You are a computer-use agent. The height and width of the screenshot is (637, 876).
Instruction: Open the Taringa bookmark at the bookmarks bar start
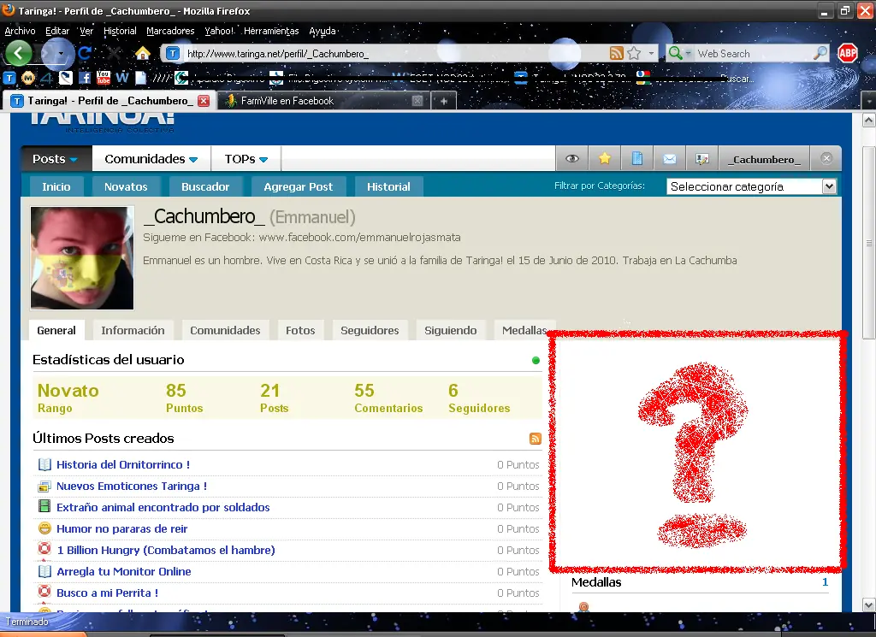click(9, 78)
